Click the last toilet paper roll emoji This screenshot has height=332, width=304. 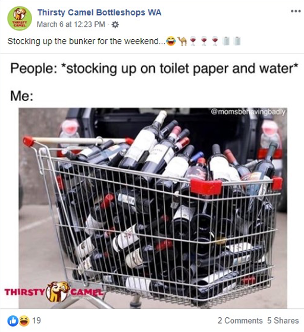[237, 41]
